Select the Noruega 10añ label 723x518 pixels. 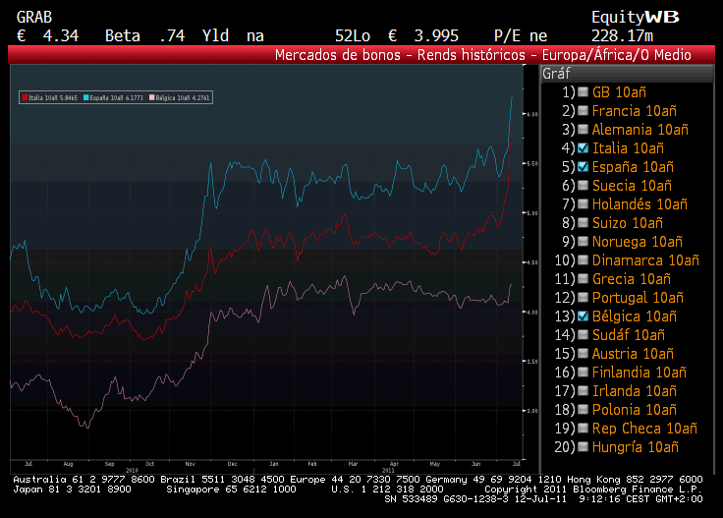pos(638,242)
